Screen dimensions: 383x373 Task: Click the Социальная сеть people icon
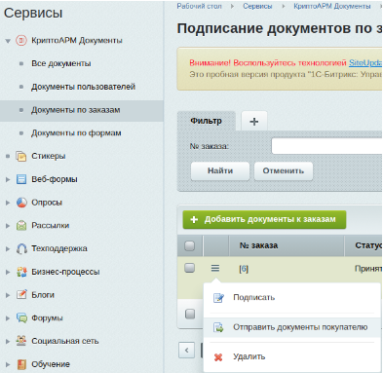[21, 341]
